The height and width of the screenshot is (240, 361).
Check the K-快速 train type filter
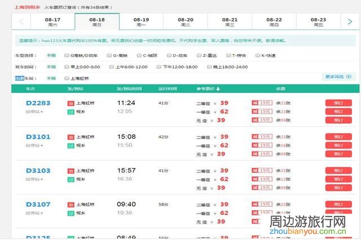click(x=258, y=55)
